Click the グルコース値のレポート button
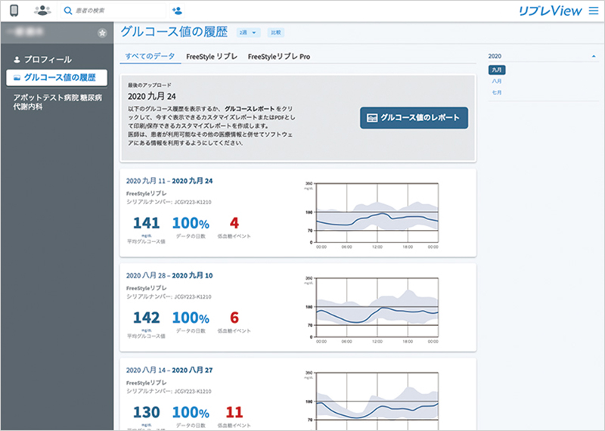This screenshot has width=605, height=431. 414,118
